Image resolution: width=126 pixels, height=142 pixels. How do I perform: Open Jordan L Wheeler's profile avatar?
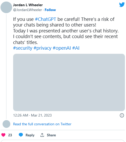point(6,7)
